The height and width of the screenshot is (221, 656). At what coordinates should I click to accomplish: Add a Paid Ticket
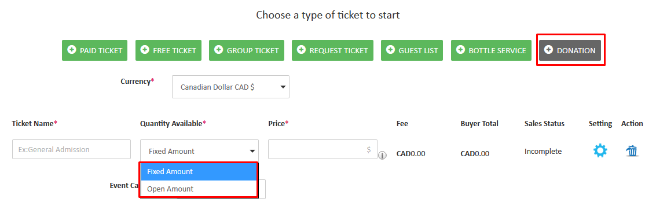click(x=95, y=50)
